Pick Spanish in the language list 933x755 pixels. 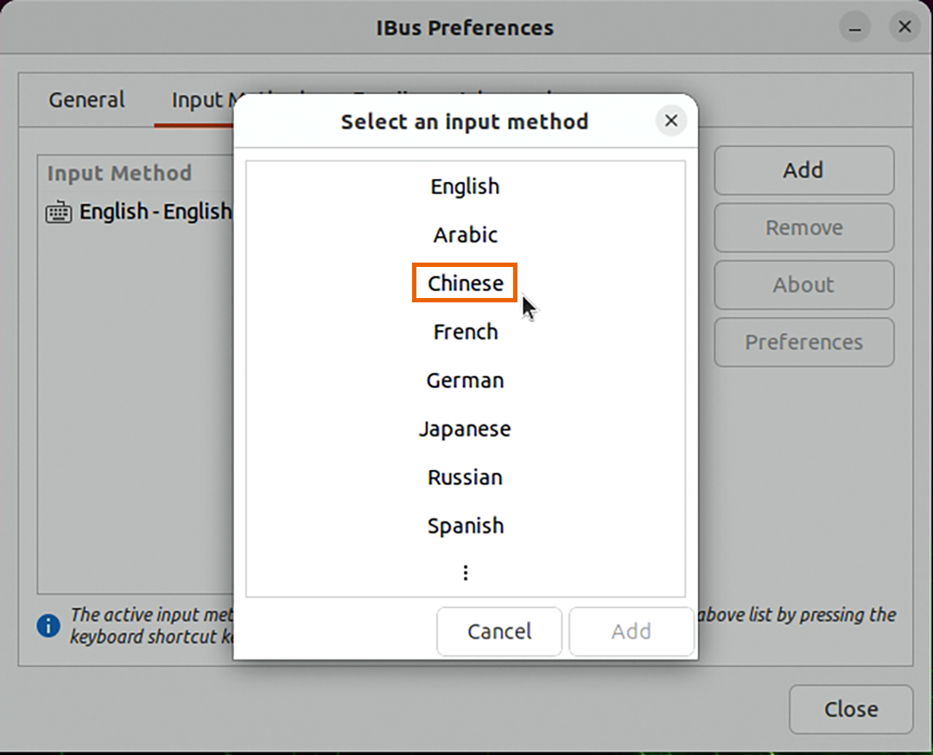pos(465,525)
